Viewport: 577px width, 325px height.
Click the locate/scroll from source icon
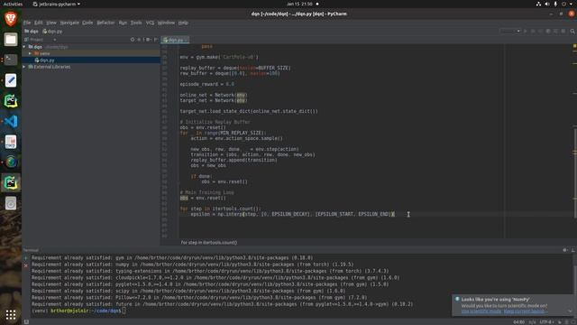(133, 40)
